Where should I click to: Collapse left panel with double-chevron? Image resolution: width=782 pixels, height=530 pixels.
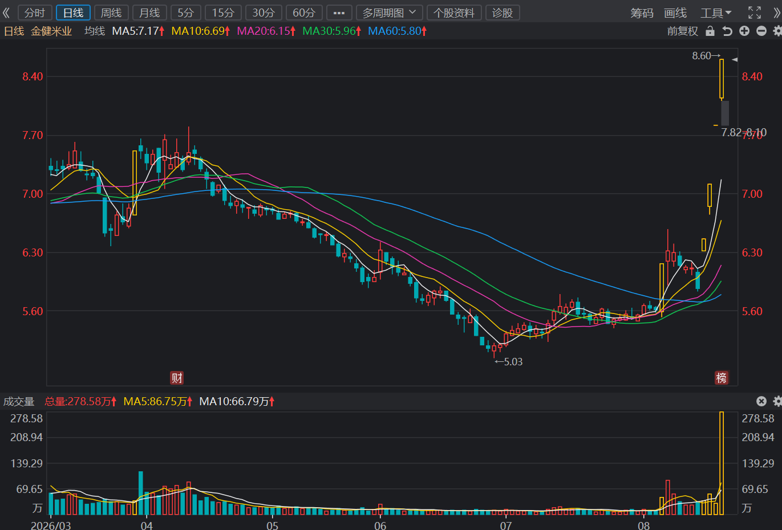6,13
